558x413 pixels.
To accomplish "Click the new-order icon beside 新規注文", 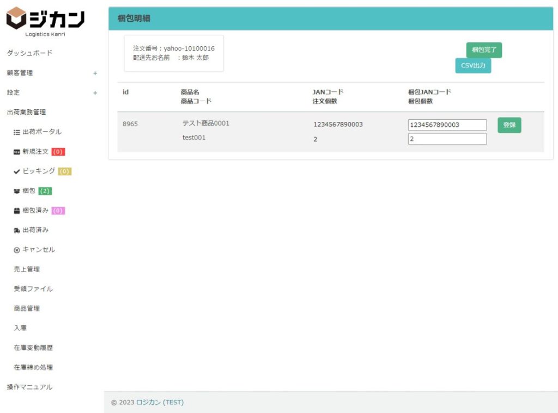I will pyautogui.click(x=16, y=152).
